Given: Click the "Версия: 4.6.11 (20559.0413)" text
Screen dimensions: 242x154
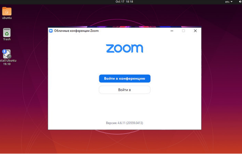Looking at the screenshot, I should pyautogui.click(x=125, y=123).
